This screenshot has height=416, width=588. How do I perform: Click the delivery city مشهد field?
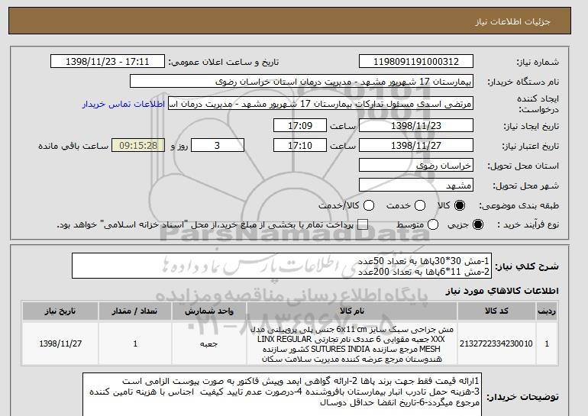416,185
